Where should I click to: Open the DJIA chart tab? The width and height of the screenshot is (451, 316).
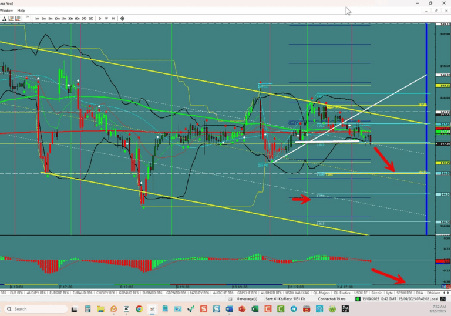pos(419,293)
